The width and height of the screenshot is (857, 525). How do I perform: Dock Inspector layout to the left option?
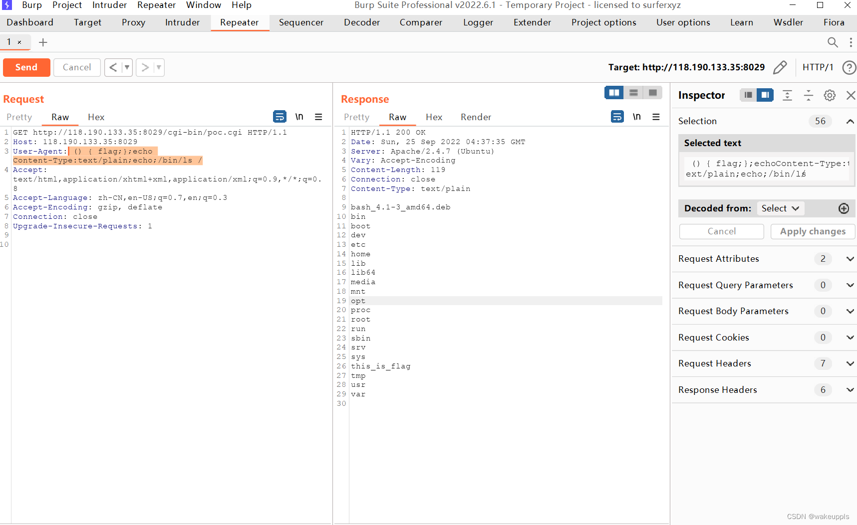coord(748,95)
